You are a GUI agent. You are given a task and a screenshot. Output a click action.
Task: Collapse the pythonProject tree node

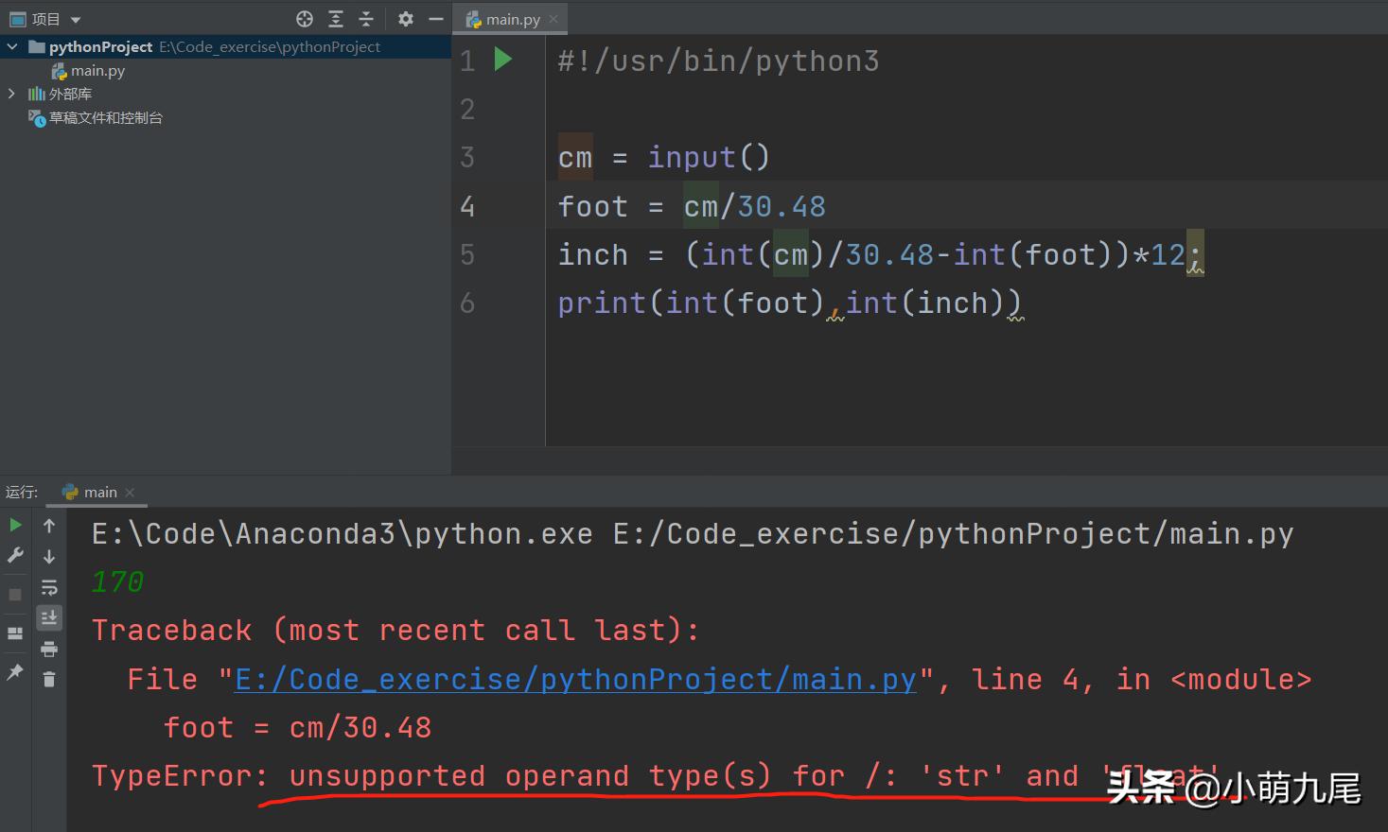pos(11,45)
